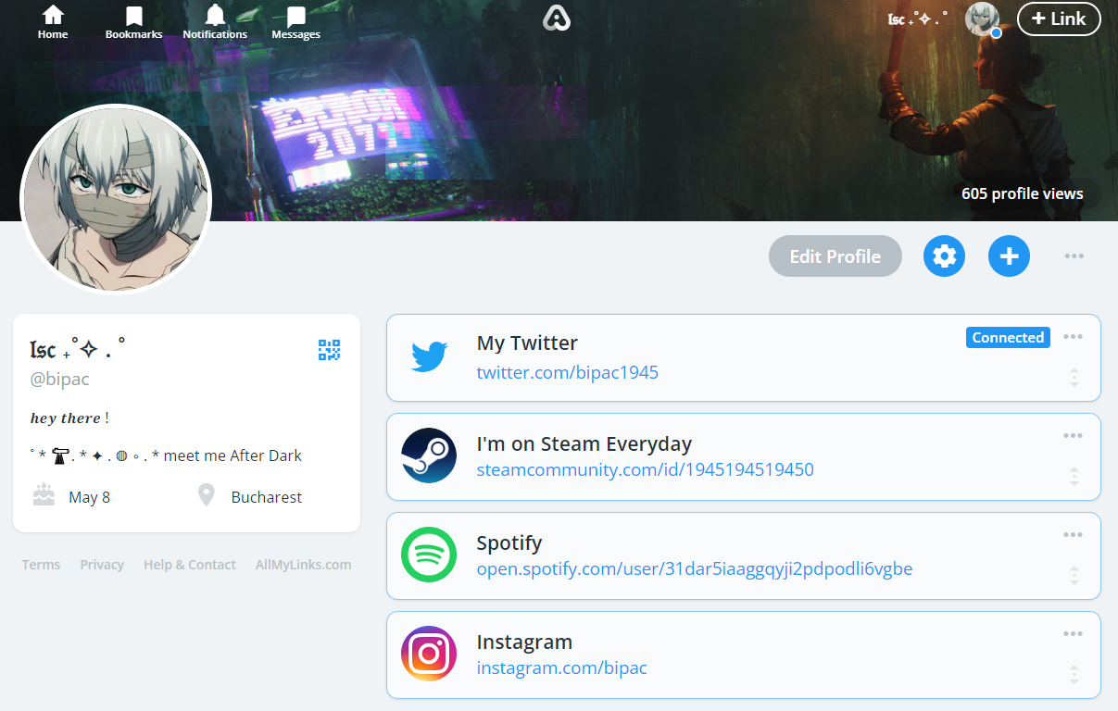Viewport: 1118px width, 711px height.
Task: Open the steamcommunity.com profile link
Action: coord(645,469)
